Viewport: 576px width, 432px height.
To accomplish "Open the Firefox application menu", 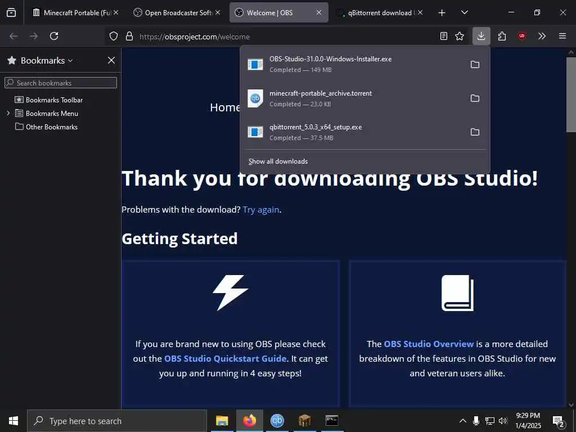I will [562, 36].
